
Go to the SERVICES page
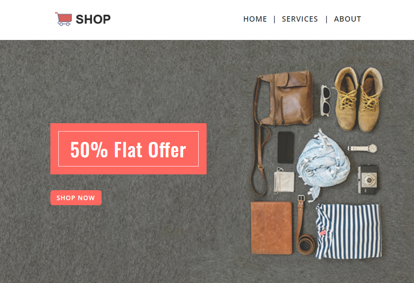[x=300, y=19]
